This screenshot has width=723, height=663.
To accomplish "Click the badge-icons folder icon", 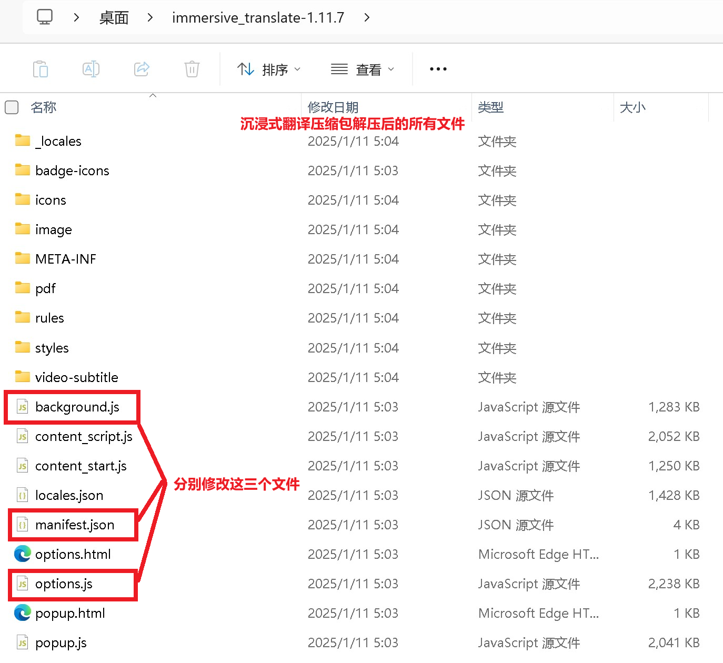I will click(23, 170).
